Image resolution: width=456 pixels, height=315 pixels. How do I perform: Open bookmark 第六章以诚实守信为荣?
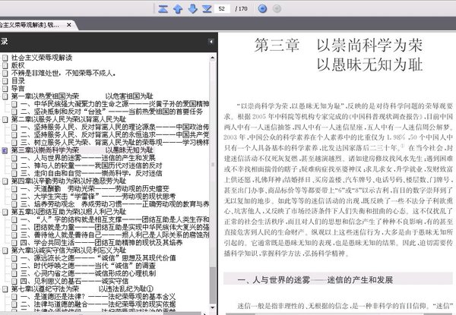pos(68,250)
